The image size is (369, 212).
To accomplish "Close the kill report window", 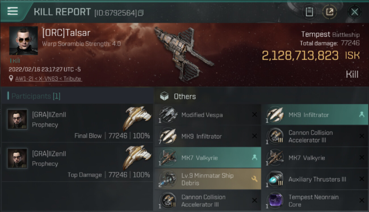I will click(355, 12).
